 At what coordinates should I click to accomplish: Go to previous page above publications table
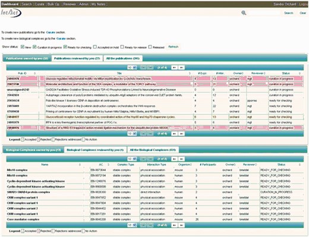point(150,68)
